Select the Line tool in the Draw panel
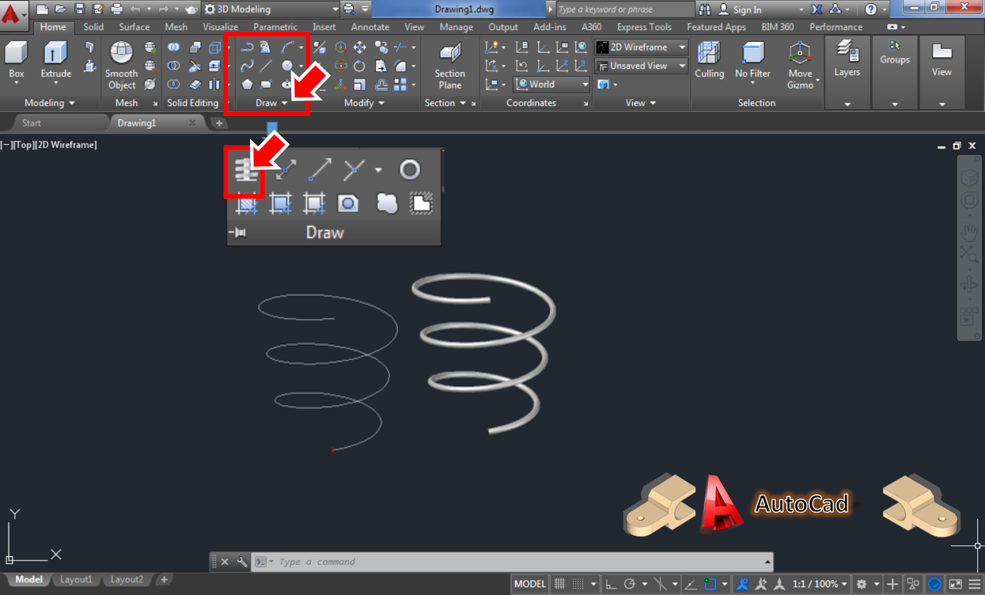The height and width of the screenshot is (595, 985). 265,66
